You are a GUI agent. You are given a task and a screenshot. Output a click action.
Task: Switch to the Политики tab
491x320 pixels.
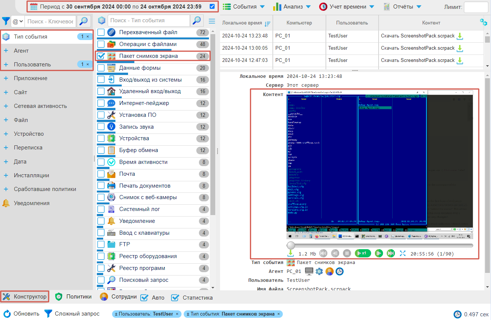(73, 297)
